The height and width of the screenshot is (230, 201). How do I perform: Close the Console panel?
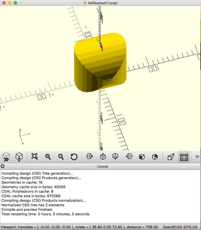click(x=3, y=166)
